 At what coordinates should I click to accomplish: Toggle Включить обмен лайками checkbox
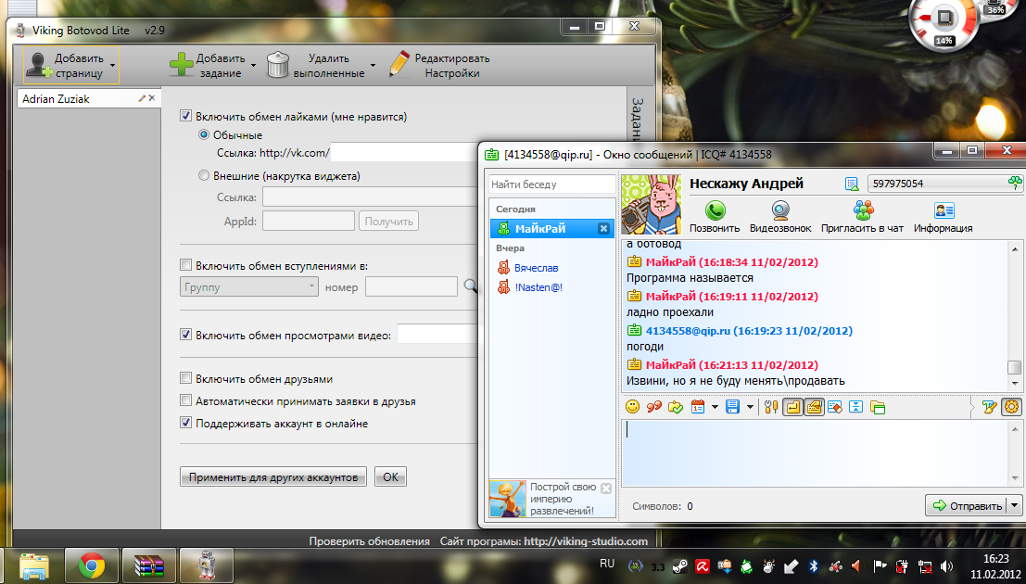186,117
